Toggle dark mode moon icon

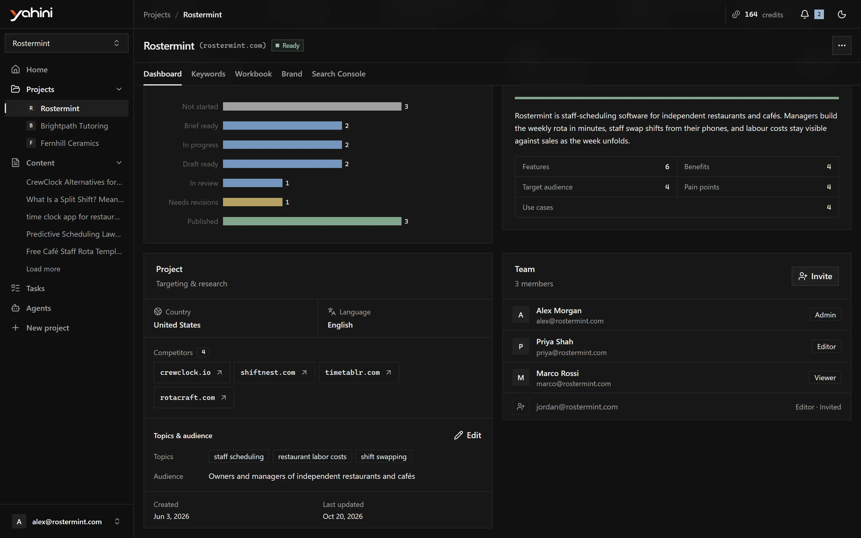pyautogui.click(x=842, y=14)
